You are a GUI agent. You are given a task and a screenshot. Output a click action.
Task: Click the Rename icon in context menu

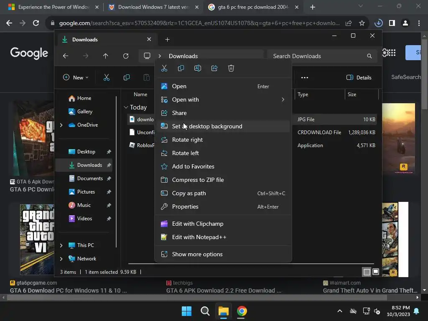point(198,68)
